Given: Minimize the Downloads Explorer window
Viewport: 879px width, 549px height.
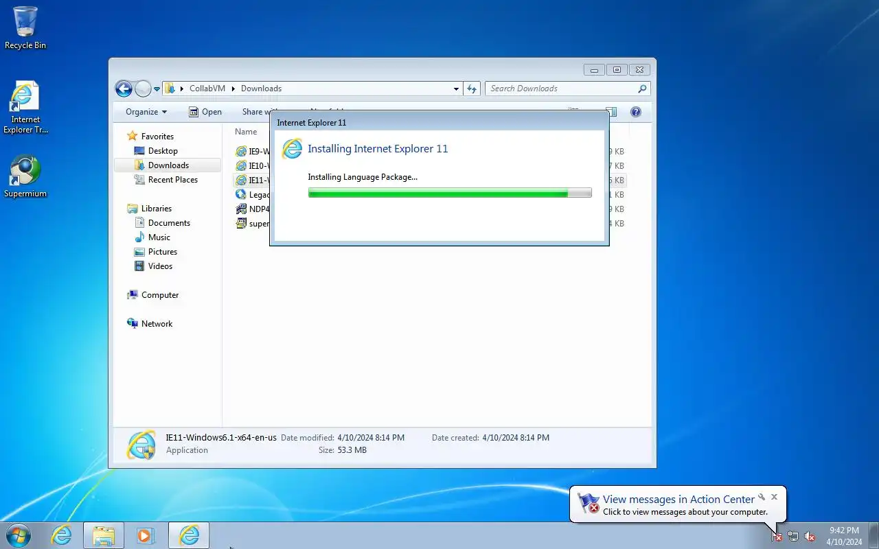Looking at the screenshot, I should coord(594,69).
